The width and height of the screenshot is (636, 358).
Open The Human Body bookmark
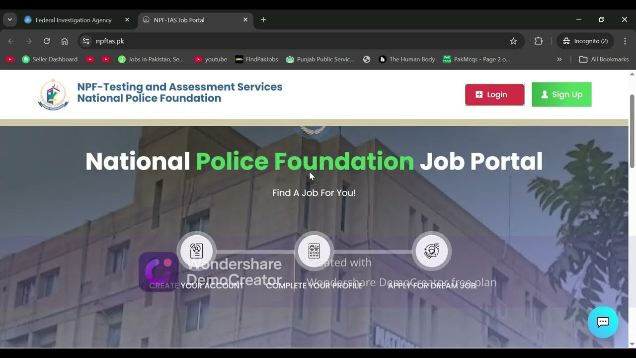(x=407, y=59)
